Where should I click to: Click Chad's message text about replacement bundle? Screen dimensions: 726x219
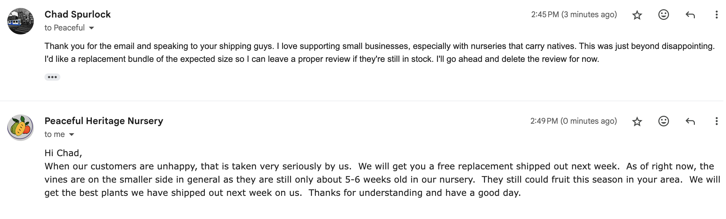[380, 53]
